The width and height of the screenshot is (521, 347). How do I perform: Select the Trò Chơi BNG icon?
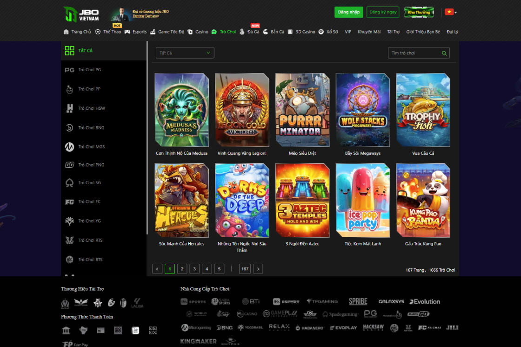(x=69, y=127)
